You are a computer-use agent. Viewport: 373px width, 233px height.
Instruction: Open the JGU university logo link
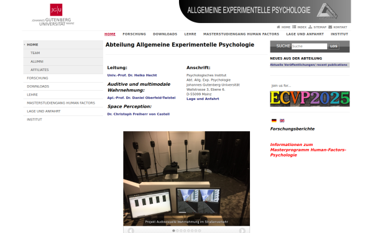pos(53,14)
